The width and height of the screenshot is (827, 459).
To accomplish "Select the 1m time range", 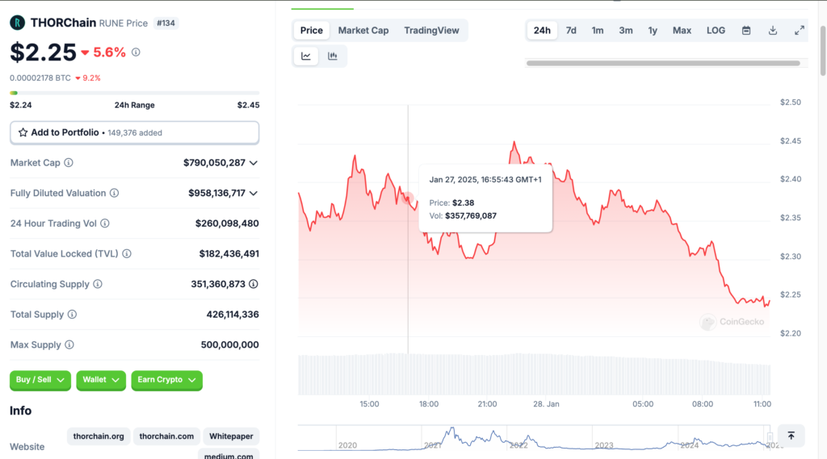I will (598, 31).
